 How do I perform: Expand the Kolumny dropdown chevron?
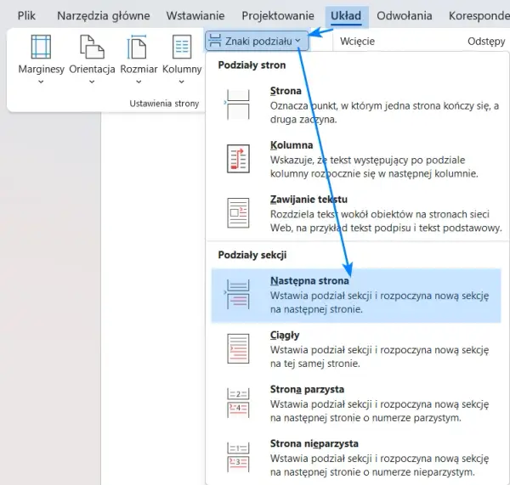click(x=182, y=82)
